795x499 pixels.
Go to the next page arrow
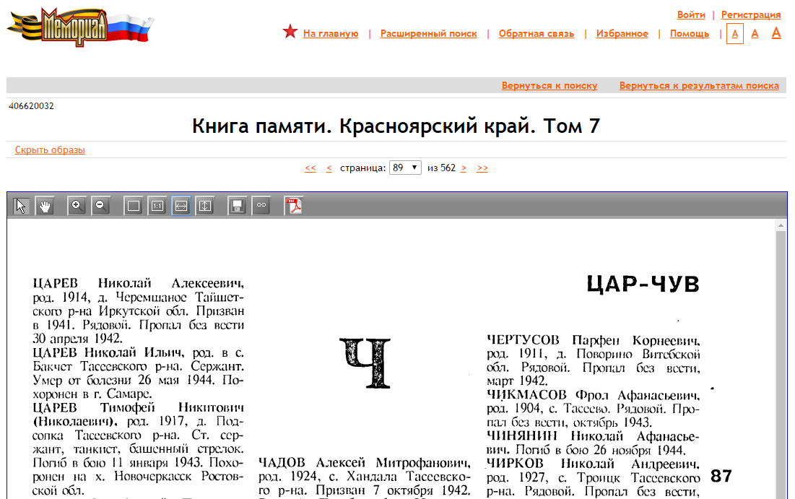tap(464, 168)
